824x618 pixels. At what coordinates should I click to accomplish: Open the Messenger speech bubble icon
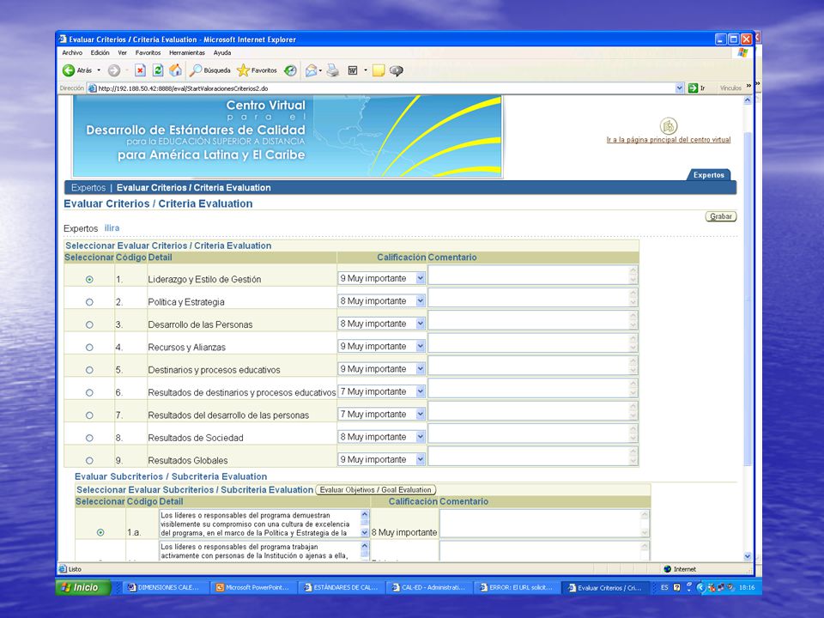[397, 70]
